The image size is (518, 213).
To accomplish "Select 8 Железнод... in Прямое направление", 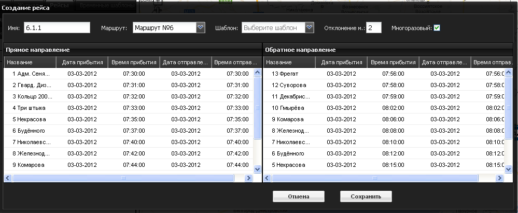I will [129, 153].
